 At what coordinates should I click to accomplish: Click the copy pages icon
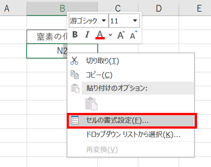(75, 75)
